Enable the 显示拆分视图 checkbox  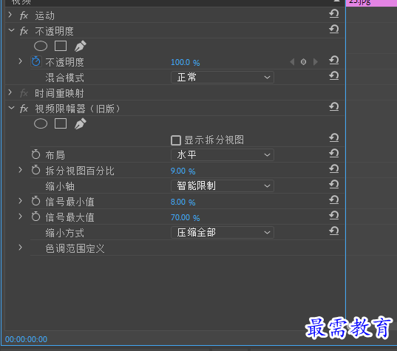[x=176, y=140]
